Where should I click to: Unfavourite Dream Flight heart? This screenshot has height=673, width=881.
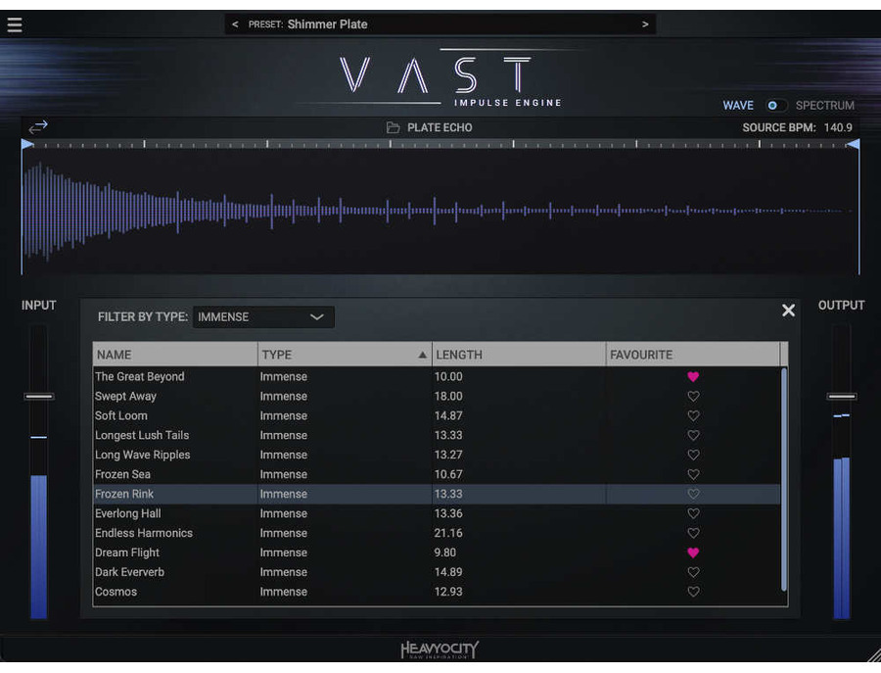point(693,553)
